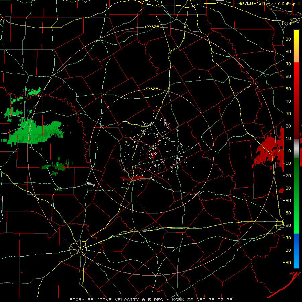Click the "100 NMI" range ring label
This screenshot has width=302, height=302.
(152, 27)
